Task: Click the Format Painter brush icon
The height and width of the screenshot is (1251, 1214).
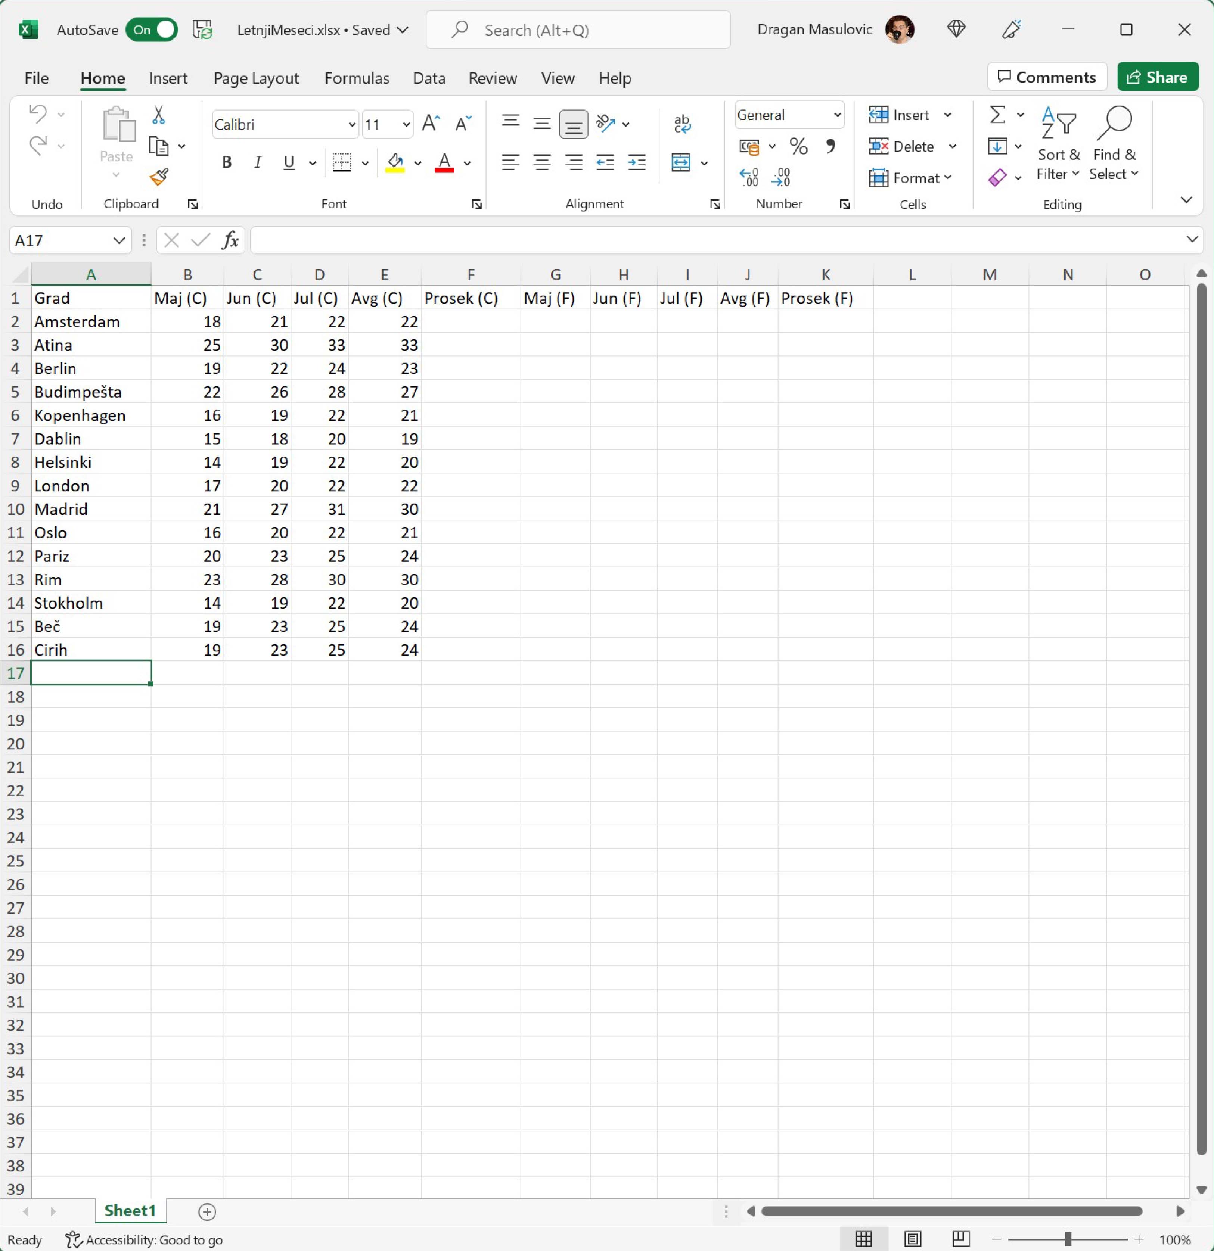Action: click(158, 176)
